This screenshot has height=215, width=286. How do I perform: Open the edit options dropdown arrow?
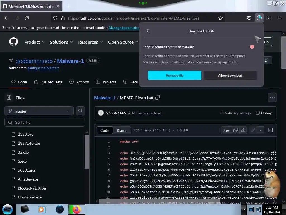[261, 130]
